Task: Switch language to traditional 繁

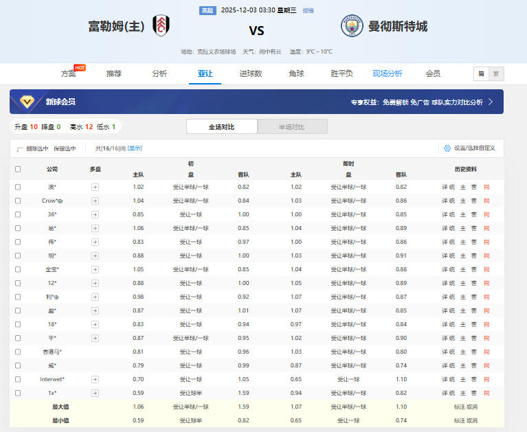Action: (495, 74)
